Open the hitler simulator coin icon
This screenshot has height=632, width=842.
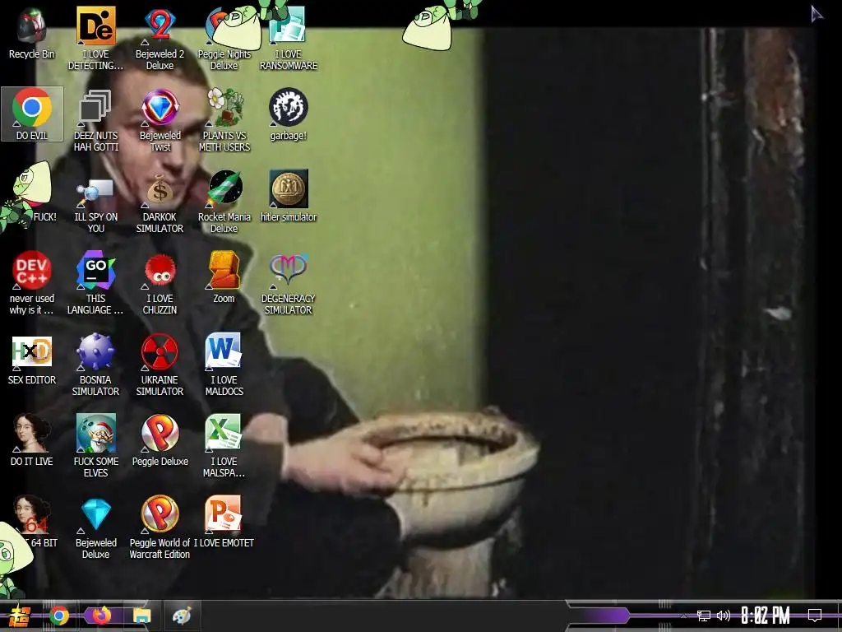click(x=289, y=196)
